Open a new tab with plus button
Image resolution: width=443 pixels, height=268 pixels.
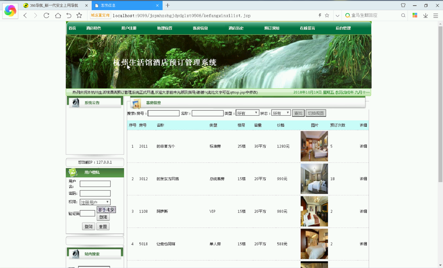(x=168, y=5)
